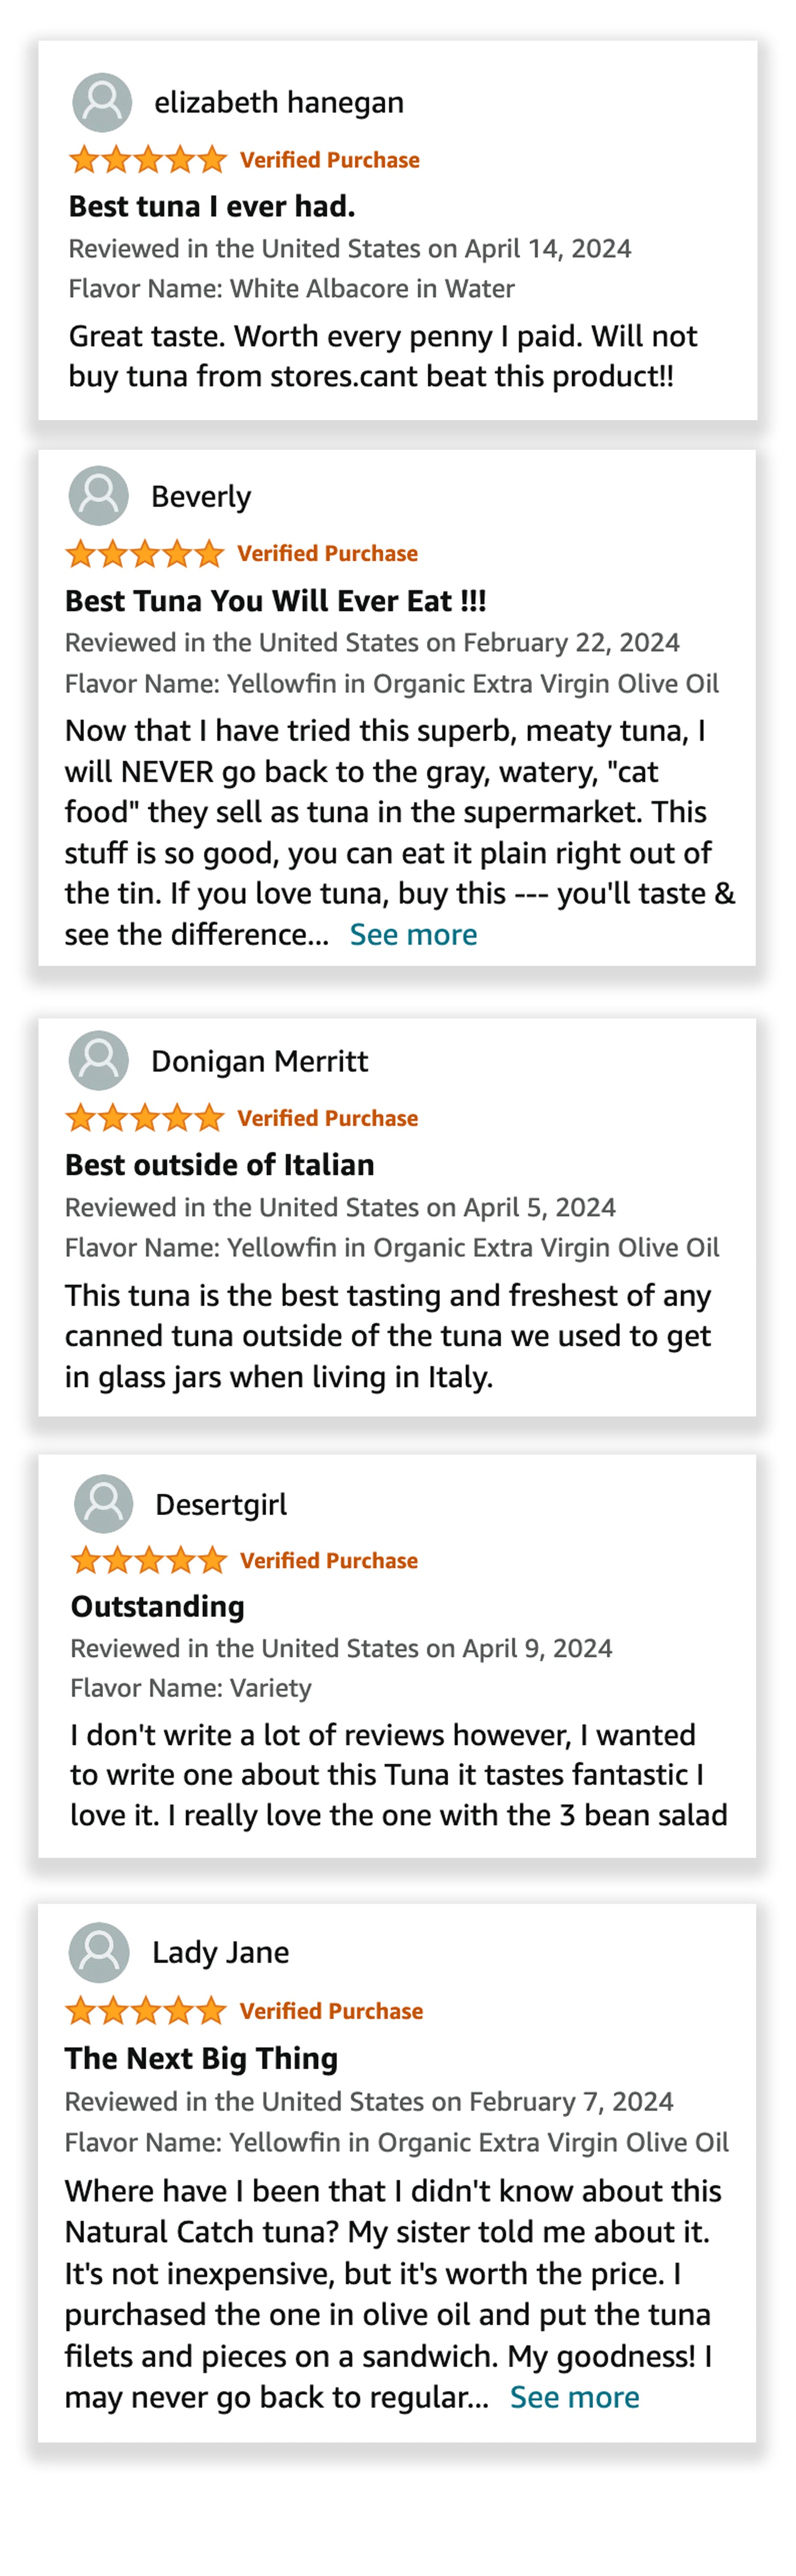796x2576 pixels.
Task: Open the 'Outstanding' review title
Action: coord(157,1606)
